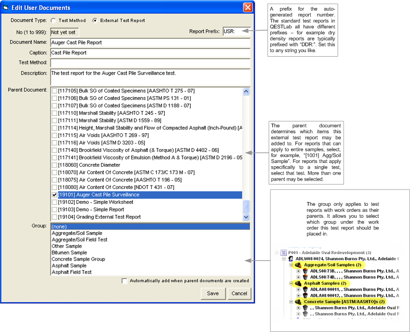Click the P001 Adelaide Oval Redevelopment project icon
The width and height of the screenshot is (410, 332).
(283, 252)
